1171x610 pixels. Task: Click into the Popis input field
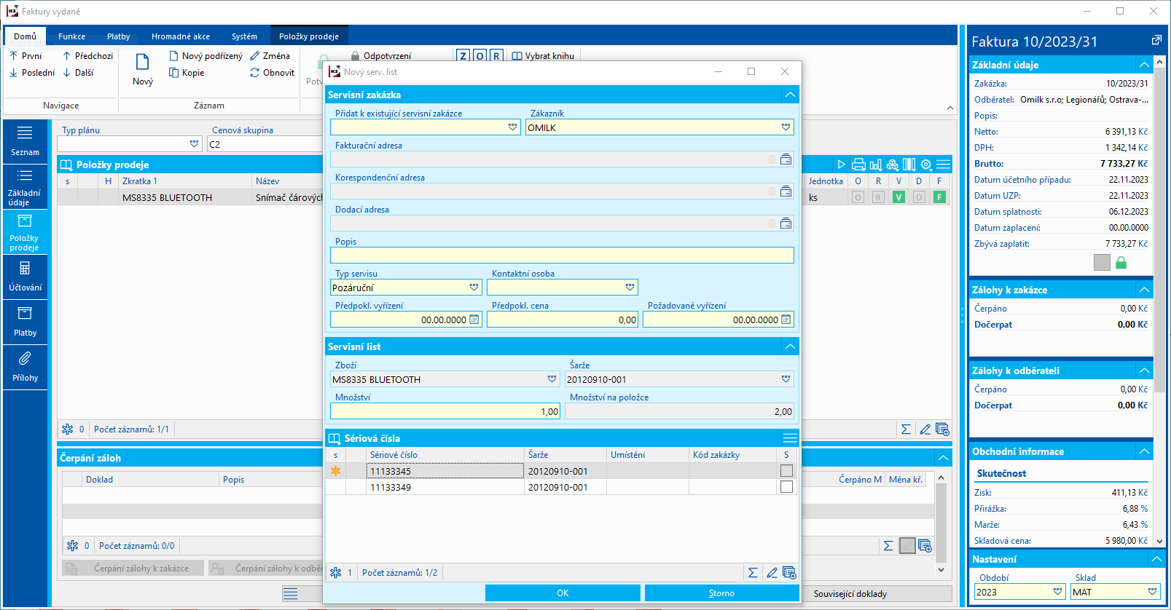561,256
